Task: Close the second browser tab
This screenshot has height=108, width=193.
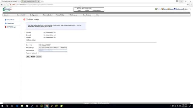Action: click(38, 1)
